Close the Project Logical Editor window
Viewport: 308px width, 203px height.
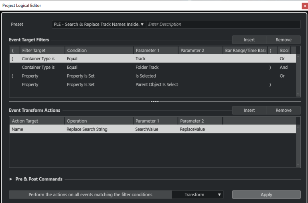click(305, 6)
